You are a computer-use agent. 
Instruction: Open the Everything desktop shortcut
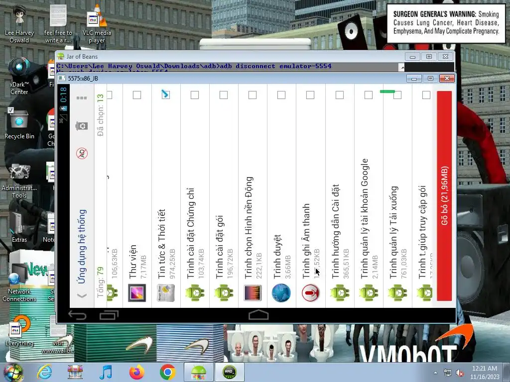(19, 331)
